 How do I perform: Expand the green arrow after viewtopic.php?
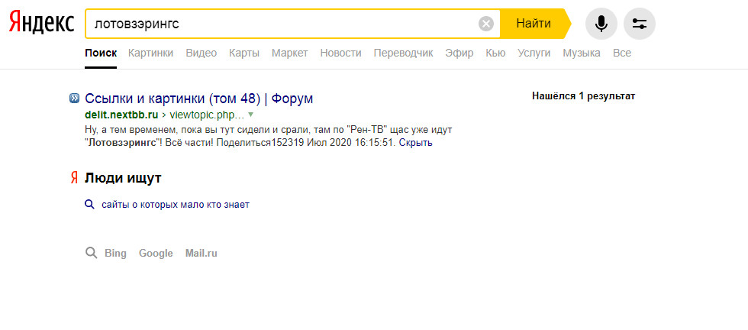(250, 115)
